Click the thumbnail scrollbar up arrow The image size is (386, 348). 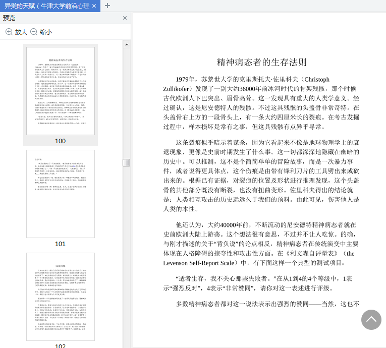tap(127, 44)
